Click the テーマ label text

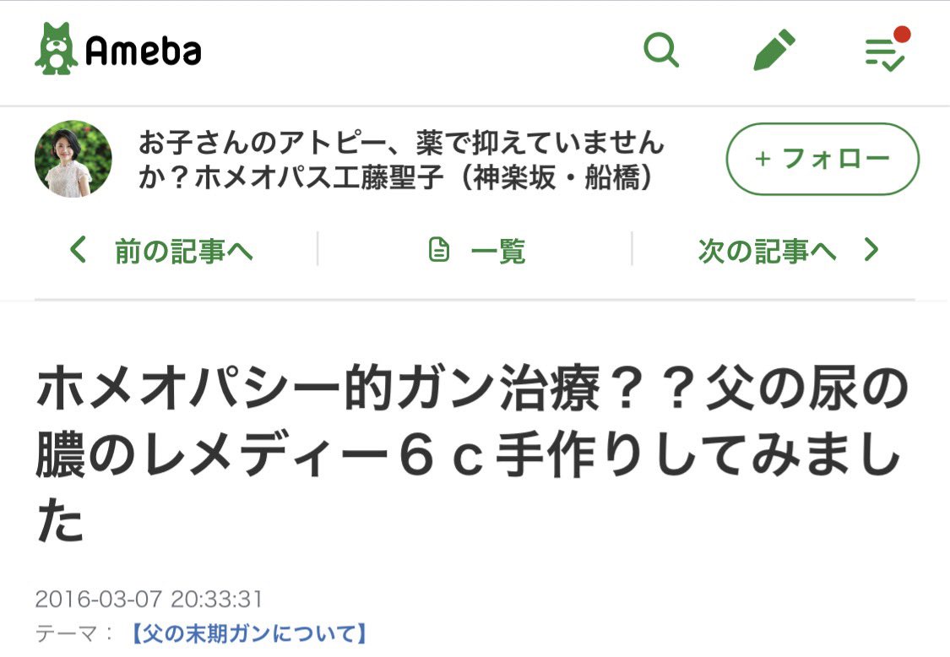(66, 634)
